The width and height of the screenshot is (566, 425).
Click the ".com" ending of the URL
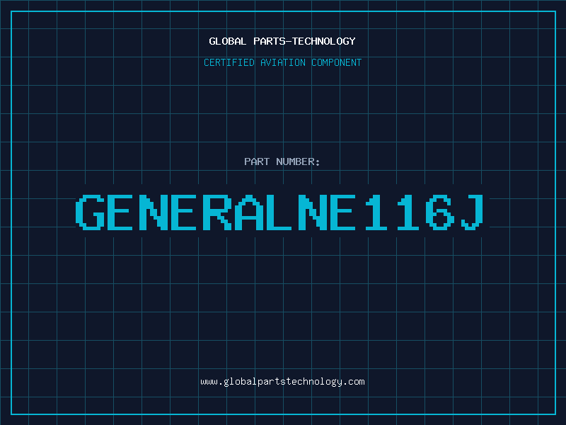pyautogui.click(x=354, y=382)
